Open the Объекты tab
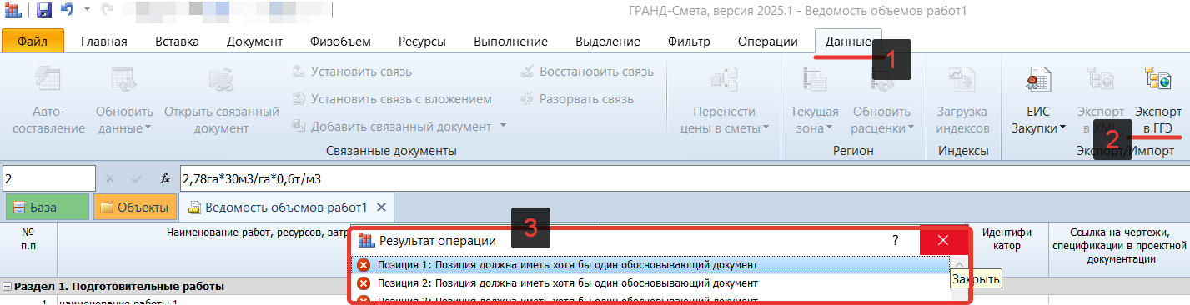1190x305 pixels. (135, 207)
